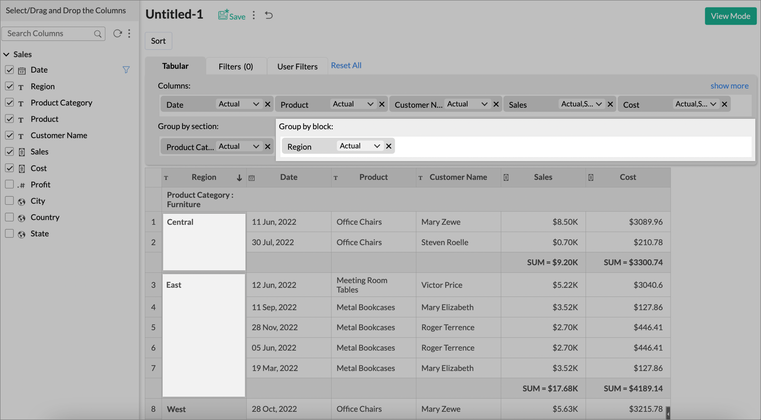
Task: Open the Actual dropdown for Region block
Action: click(360, 146)
